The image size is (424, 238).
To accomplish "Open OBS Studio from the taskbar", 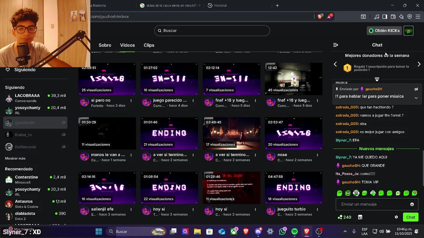I will pyautogui.click(x=319, y=232).
